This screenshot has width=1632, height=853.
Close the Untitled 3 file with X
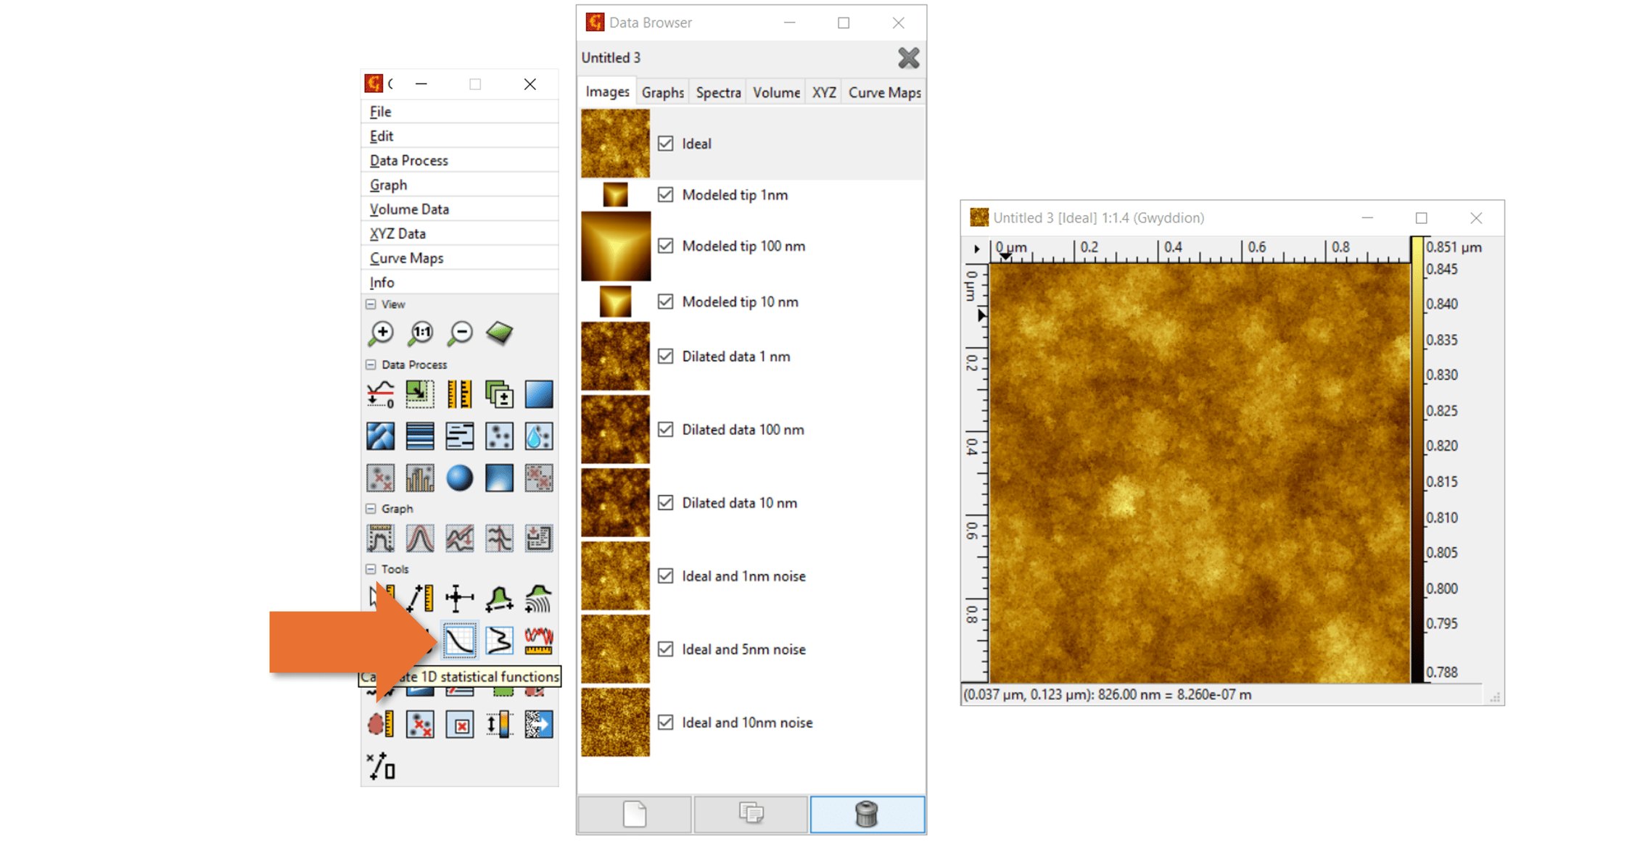(x=908, y=58)
